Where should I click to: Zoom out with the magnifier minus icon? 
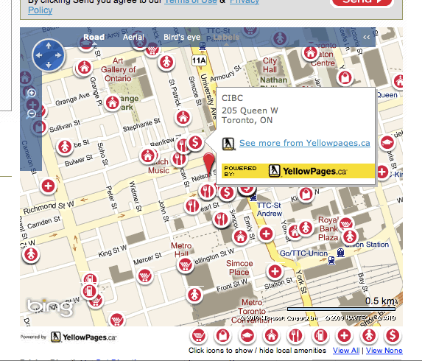(31, 114)
